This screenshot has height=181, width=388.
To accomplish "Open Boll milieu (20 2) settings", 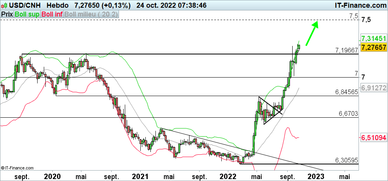I will [x=91, y=14].
